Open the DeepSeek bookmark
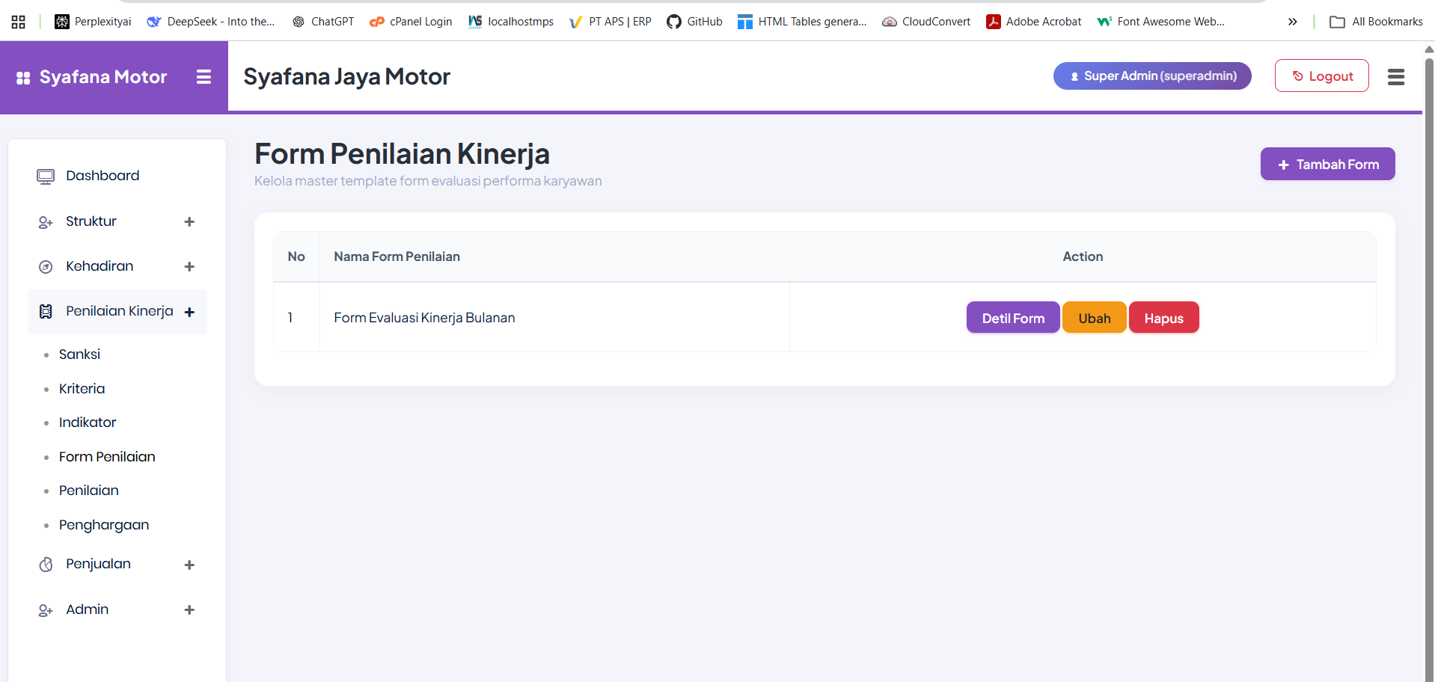1435x682 pixels. tap(211, 22)
